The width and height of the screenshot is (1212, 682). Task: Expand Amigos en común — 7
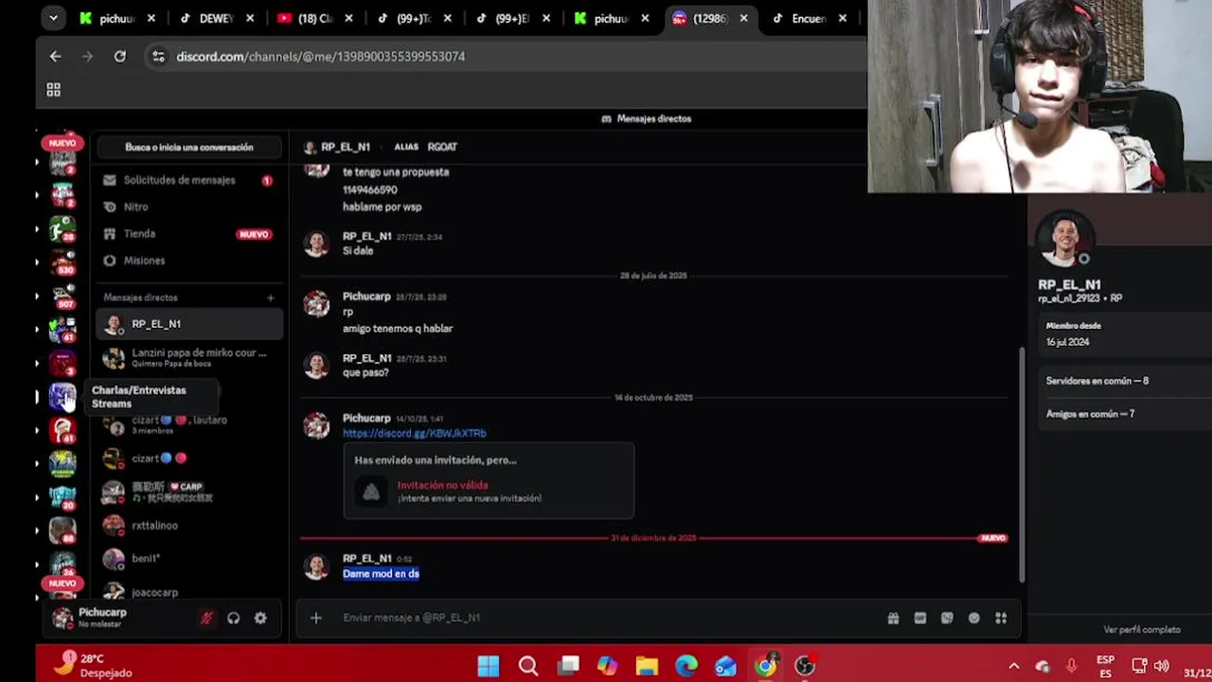[x=1124, y=414]
